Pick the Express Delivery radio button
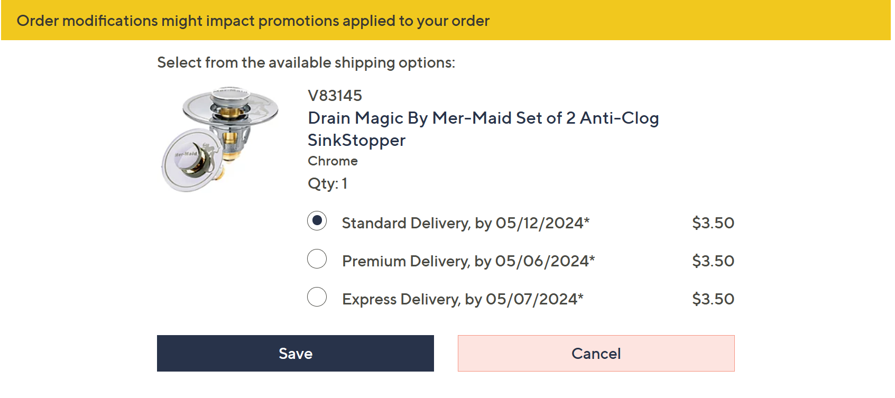This screenshot has height=398, width=895. point(317,297)
